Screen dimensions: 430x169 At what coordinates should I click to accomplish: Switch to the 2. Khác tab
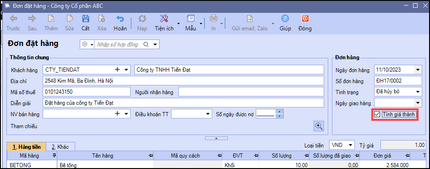click(61, 147)
